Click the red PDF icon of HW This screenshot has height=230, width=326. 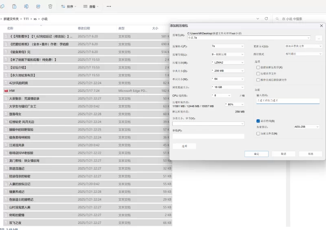pos(6,91)
